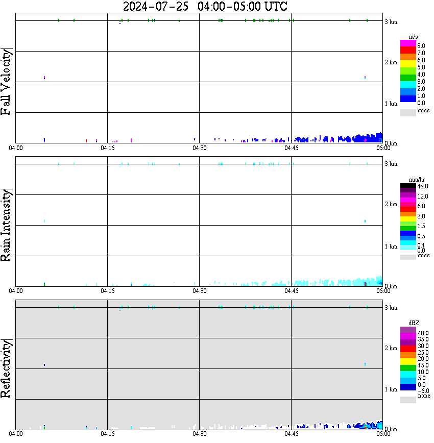Image resolution: width=434 pixels, height=443 pixels.
Task: Click the yellow 5.0 m/s legend swatch
Action: [408, 64]
